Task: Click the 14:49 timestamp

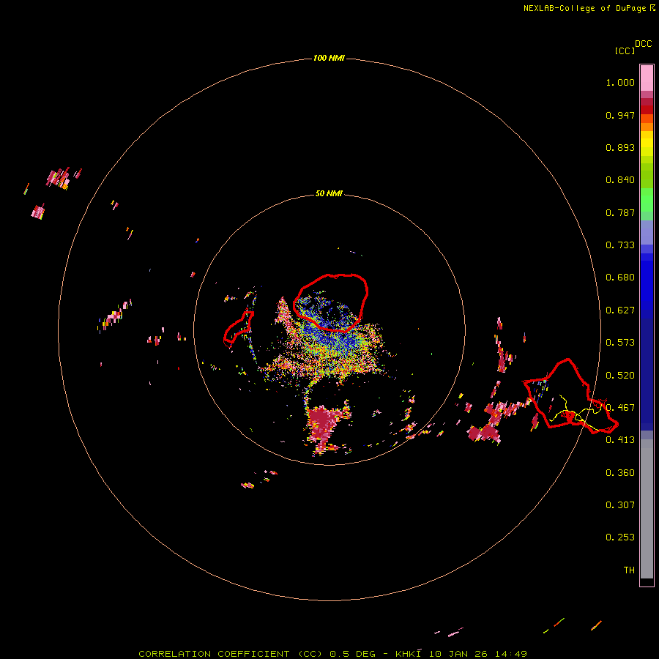Action: pos(510,654)
